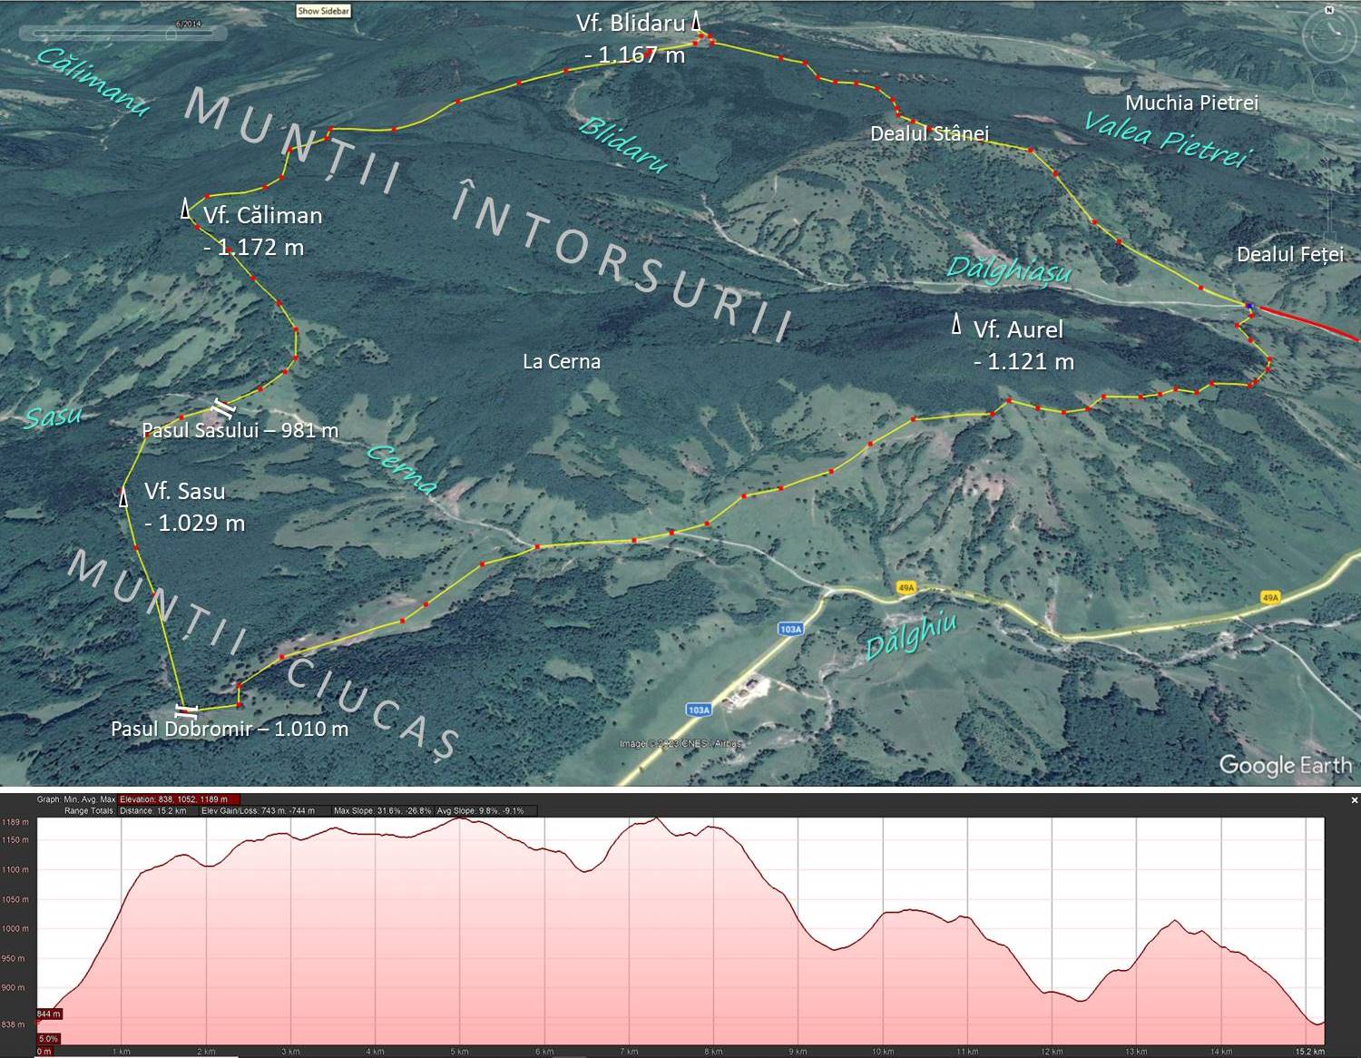
Task: Click the Max Slope metric field
Action: point(381,810)
